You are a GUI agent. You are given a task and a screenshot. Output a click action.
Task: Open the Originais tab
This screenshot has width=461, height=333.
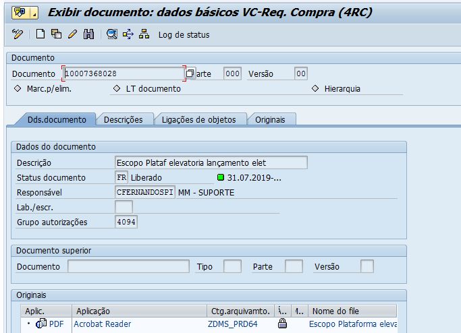[x=270, y=119]
